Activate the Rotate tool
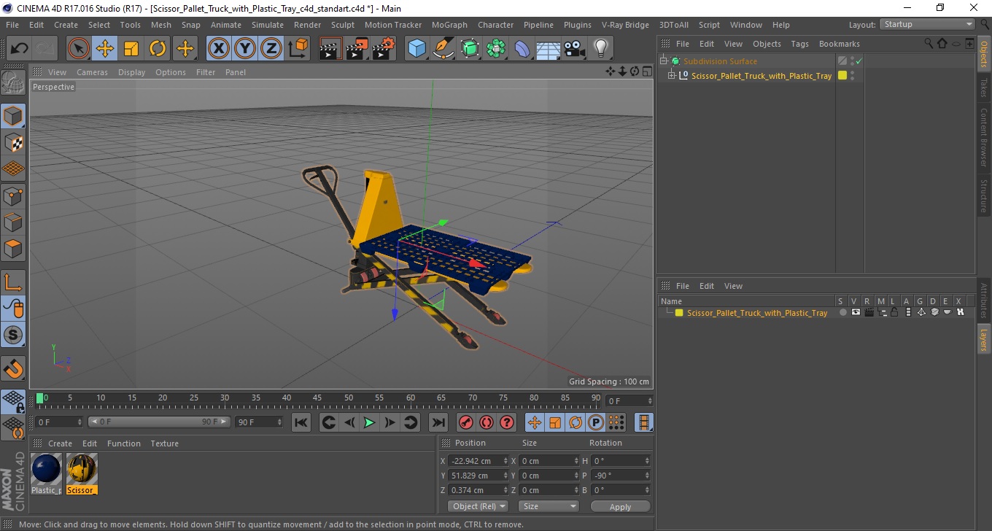The width and height of the screenshot is (992, 531). pos(158,49)
